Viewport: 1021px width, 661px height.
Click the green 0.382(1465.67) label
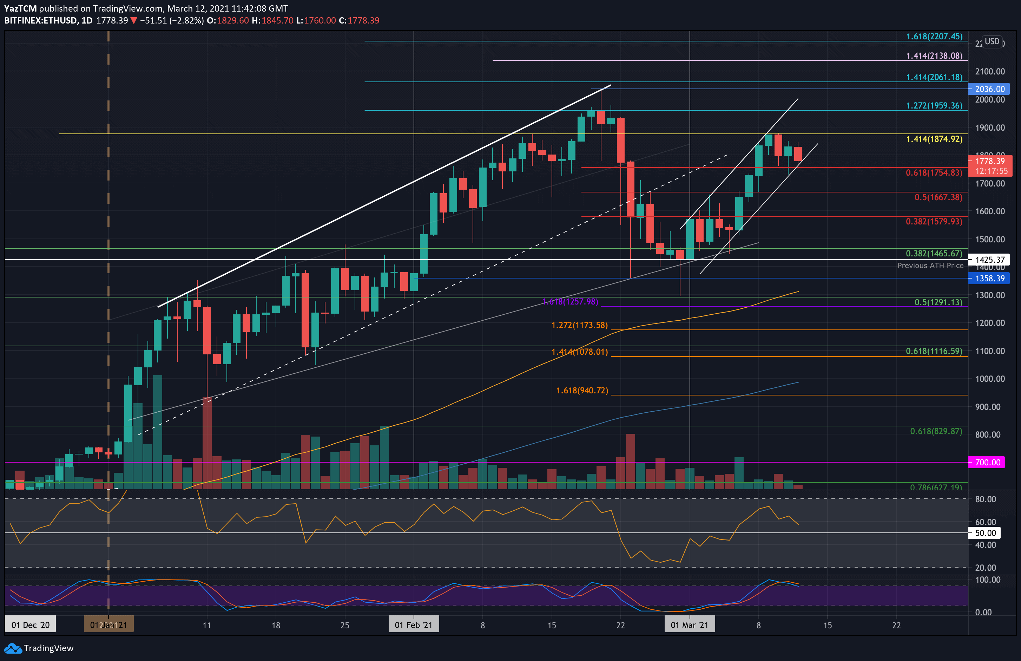click(x=934, y=254)
